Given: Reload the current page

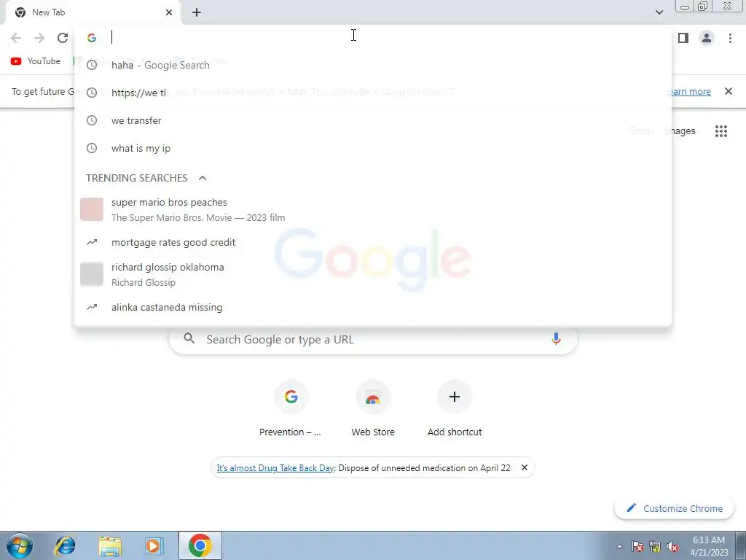Looking at the screenshot, I should (x=63, y=38).
